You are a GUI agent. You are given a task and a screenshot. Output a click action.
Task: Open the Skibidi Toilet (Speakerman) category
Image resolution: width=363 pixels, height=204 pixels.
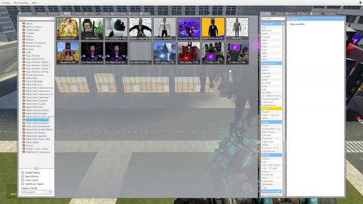point(38,126)
